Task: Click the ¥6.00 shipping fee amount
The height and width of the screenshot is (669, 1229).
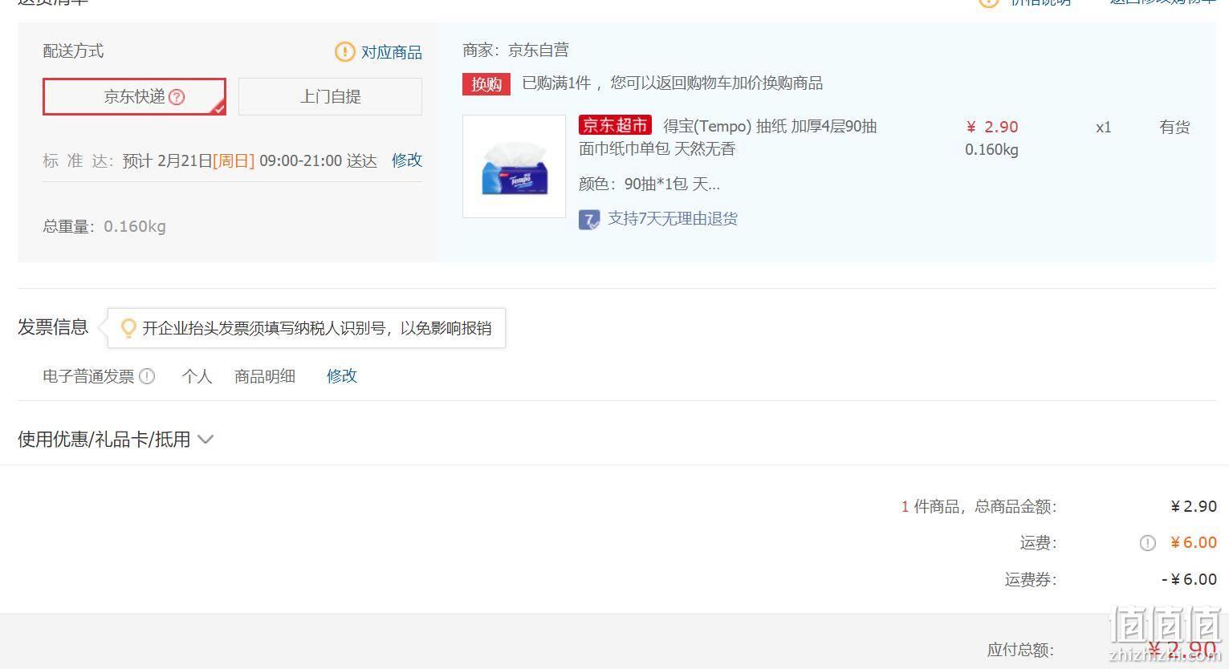Action: 1194,542
